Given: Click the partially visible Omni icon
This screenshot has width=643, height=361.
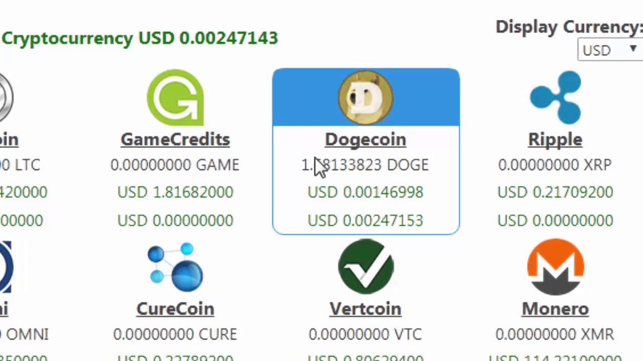Looking at the screenshot, I should pos(6,267).
